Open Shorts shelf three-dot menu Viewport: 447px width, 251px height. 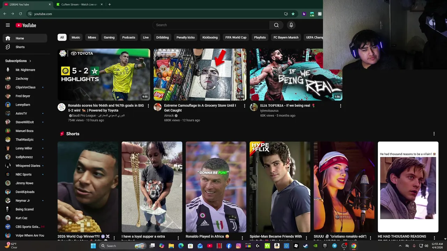pos(434,134)
